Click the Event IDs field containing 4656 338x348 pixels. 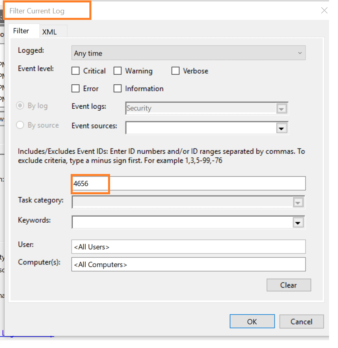122,183
